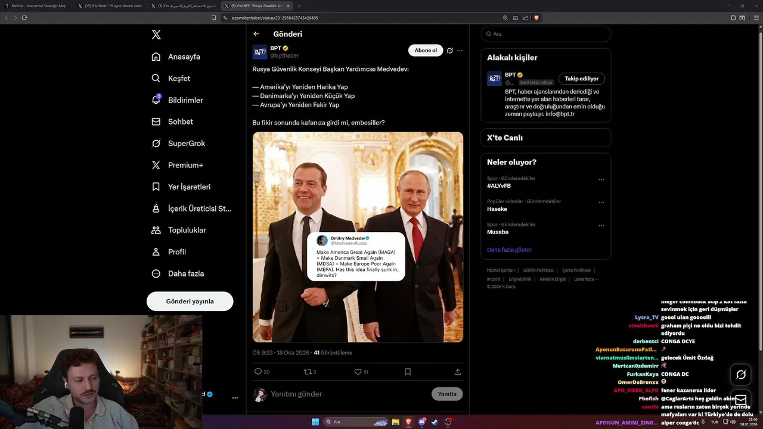Open Premium+ from the sidebar

coord(177,165)
